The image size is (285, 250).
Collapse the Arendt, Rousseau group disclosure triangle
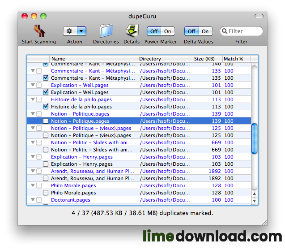32,171
